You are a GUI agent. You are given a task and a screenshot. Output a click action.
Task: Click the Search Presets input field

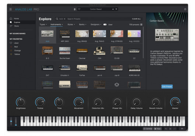[x=98, y=19]
